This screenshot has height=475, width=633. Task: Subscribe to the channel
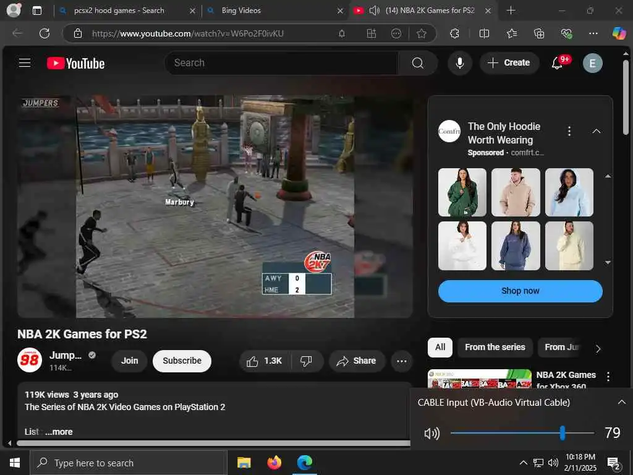point(182,361)
